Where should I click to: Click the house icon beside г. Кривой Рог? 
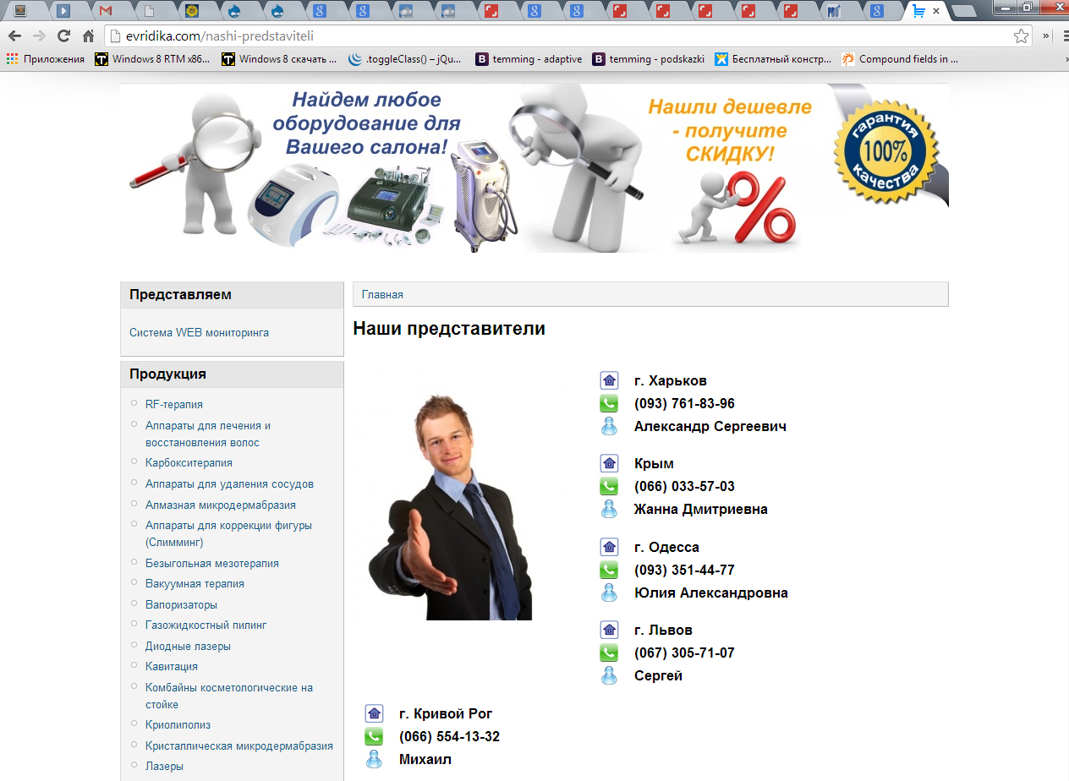click(x=374, y=713)
